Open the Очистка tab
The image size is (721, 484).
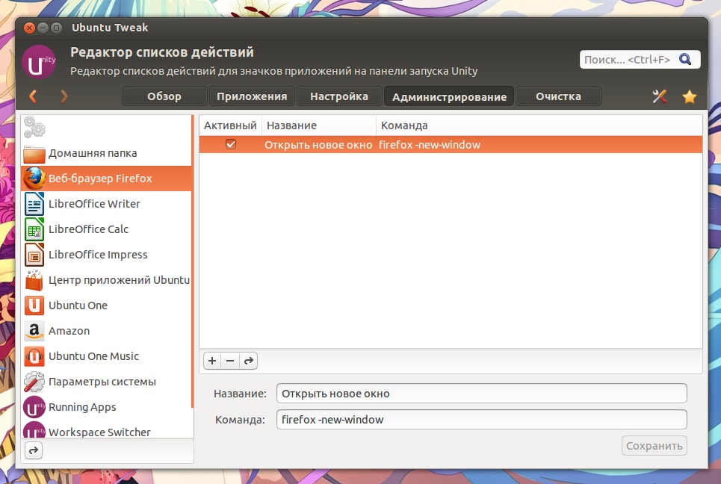click(558, 96)
